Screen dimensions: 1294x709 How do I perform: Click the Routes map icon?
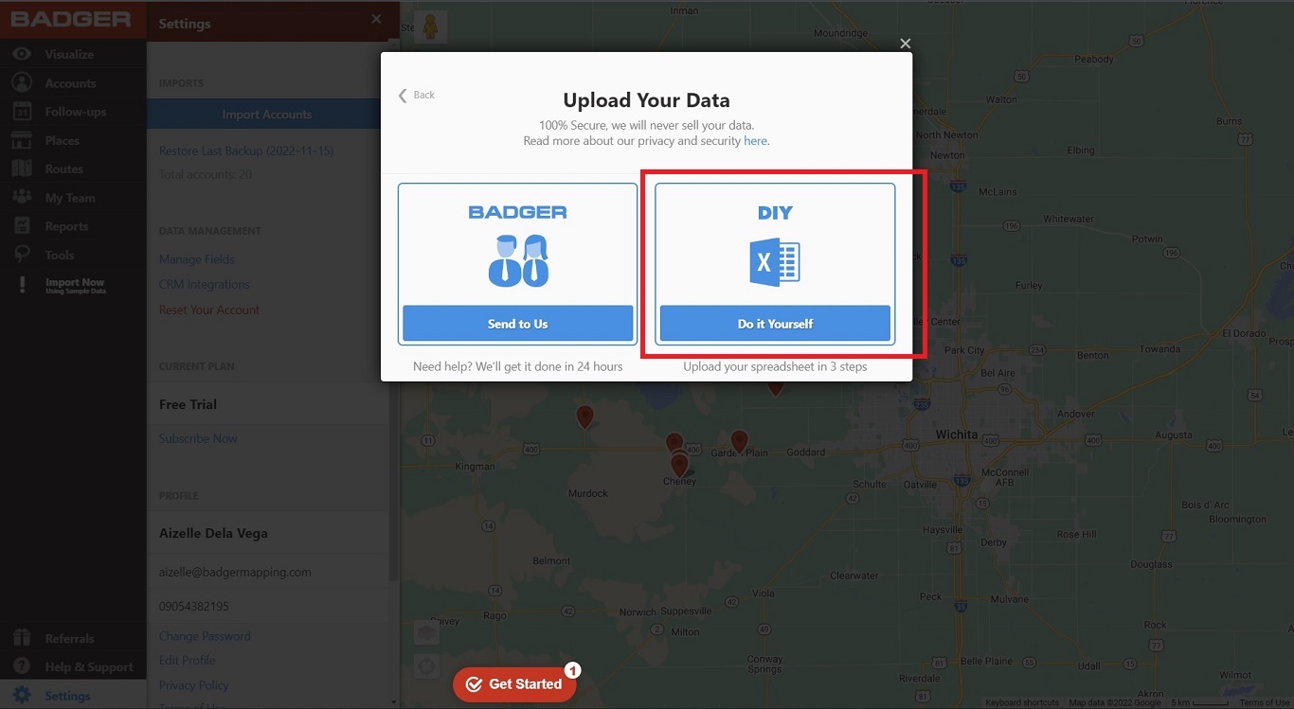click(22, 168)
